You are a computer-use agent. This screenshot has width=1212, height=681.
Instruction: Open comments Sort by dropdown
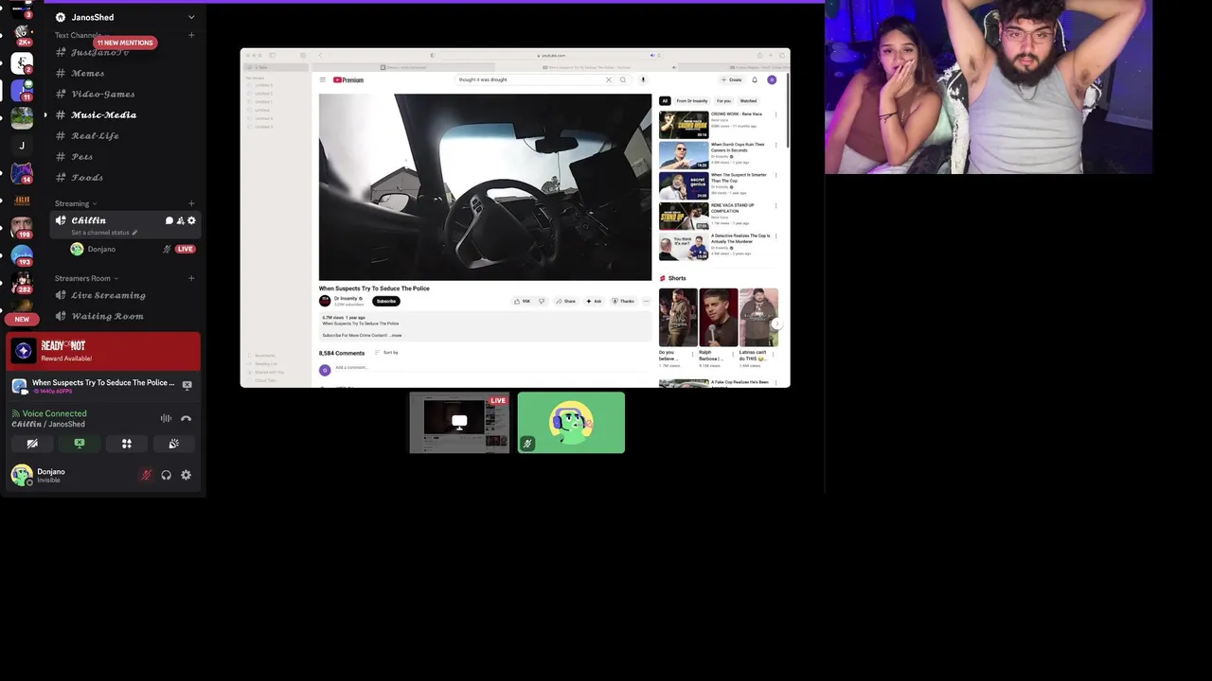pyautogui.click(x=387, y=353)
